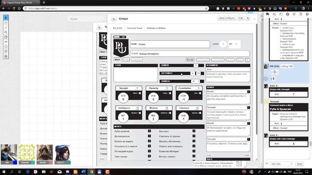Toggle the PC/NPC switch above the logo
312x175 pixels.
[119, 37]
